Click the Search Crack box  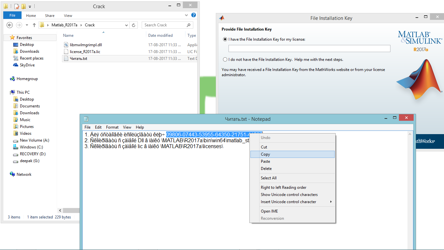pyautogui.click(x=167, y=25)
